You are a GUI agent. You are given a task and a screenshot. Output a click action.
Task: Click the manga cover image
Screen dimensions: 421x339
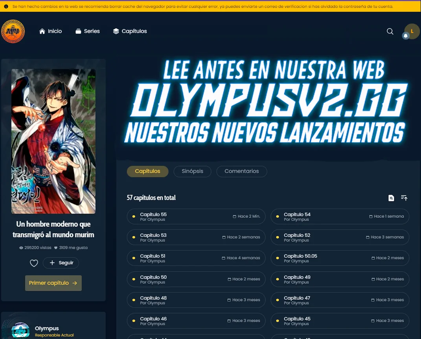[x=53, y=141]
